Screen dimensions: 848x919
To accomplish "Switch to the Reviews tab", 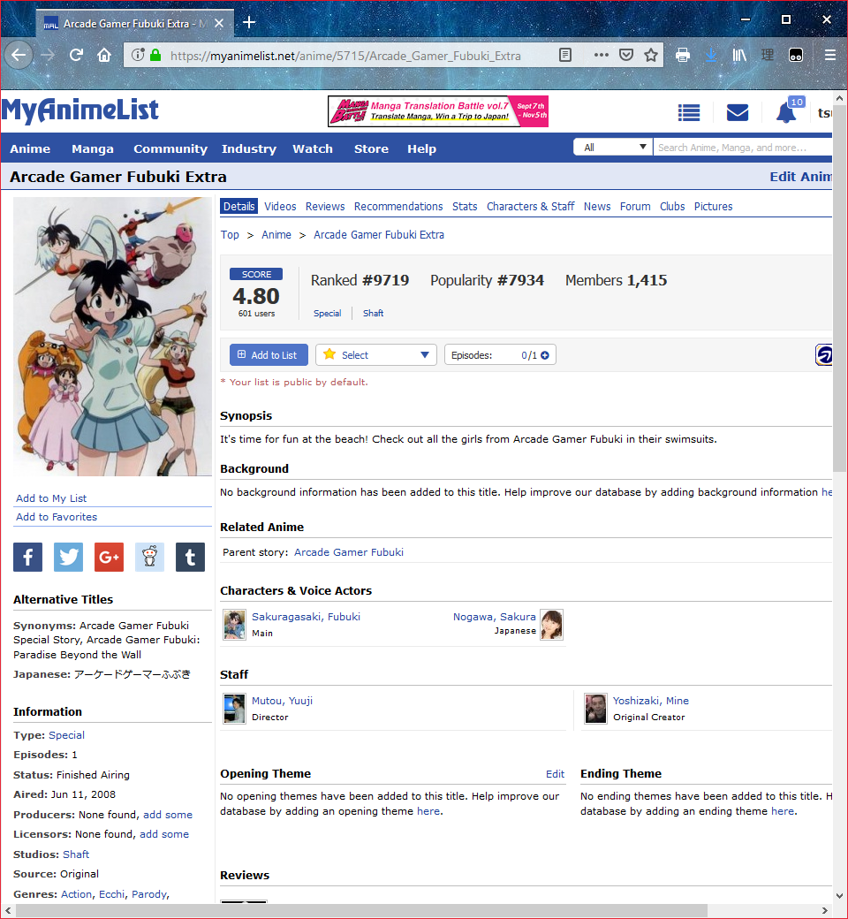I will (x=325, y=206).
